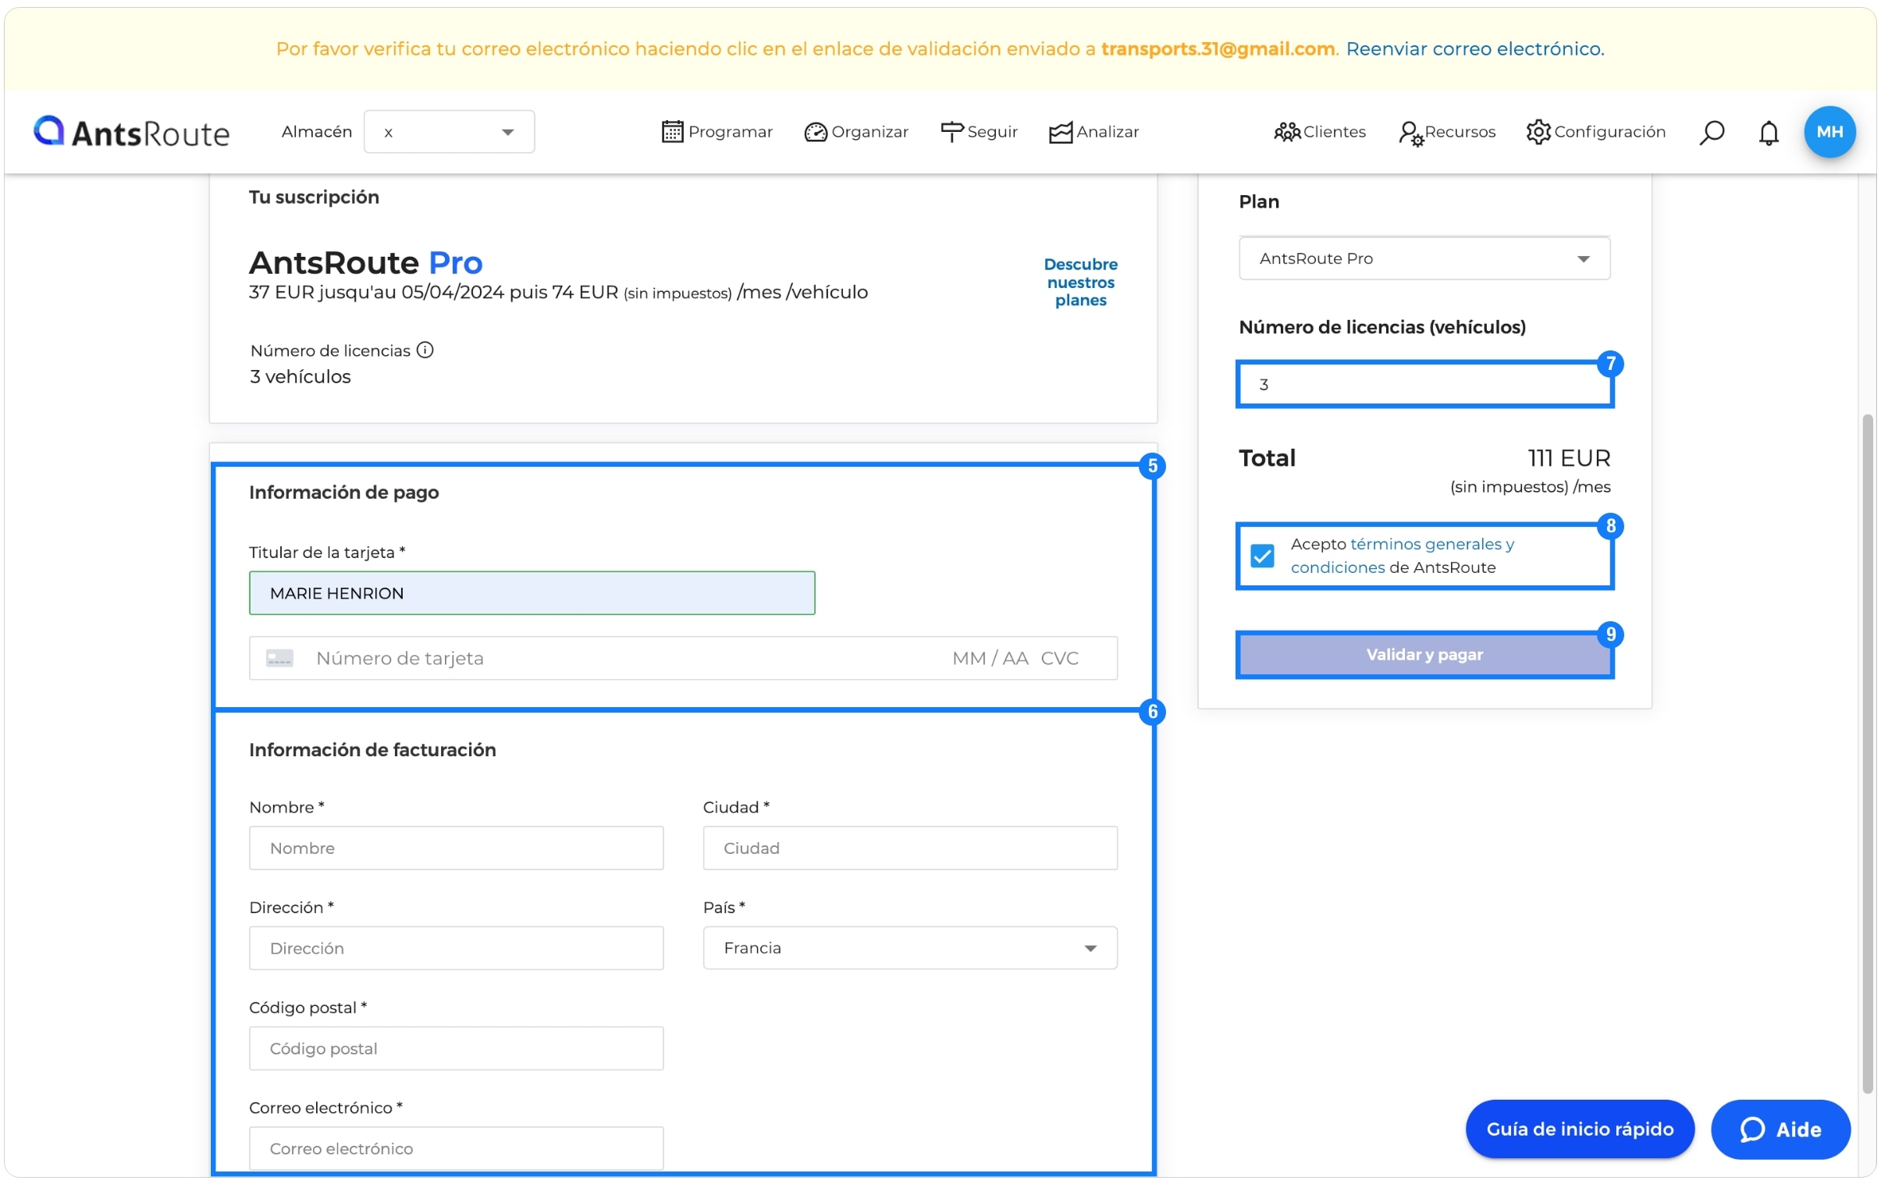Open the Analizar menu
Screen dimensions: 1881x1184
point(1093,132)
